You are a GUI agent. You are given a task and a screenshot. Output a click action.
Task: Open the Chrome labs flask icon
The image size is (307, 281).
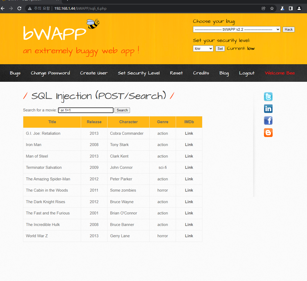point(282,9)
